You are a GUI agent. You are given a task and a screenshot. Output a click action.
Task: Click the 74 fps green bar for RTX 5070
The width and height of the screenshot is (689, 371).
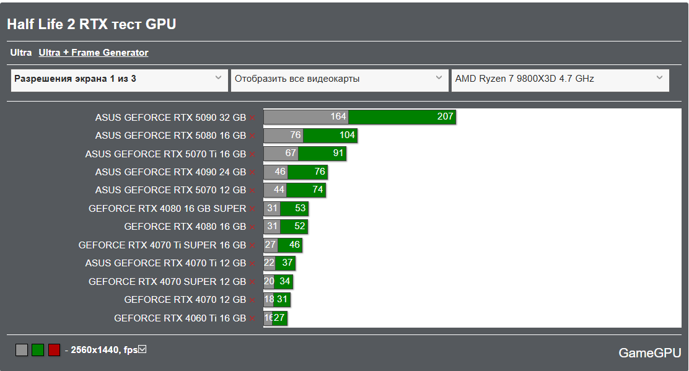click(x=306, y=190)
